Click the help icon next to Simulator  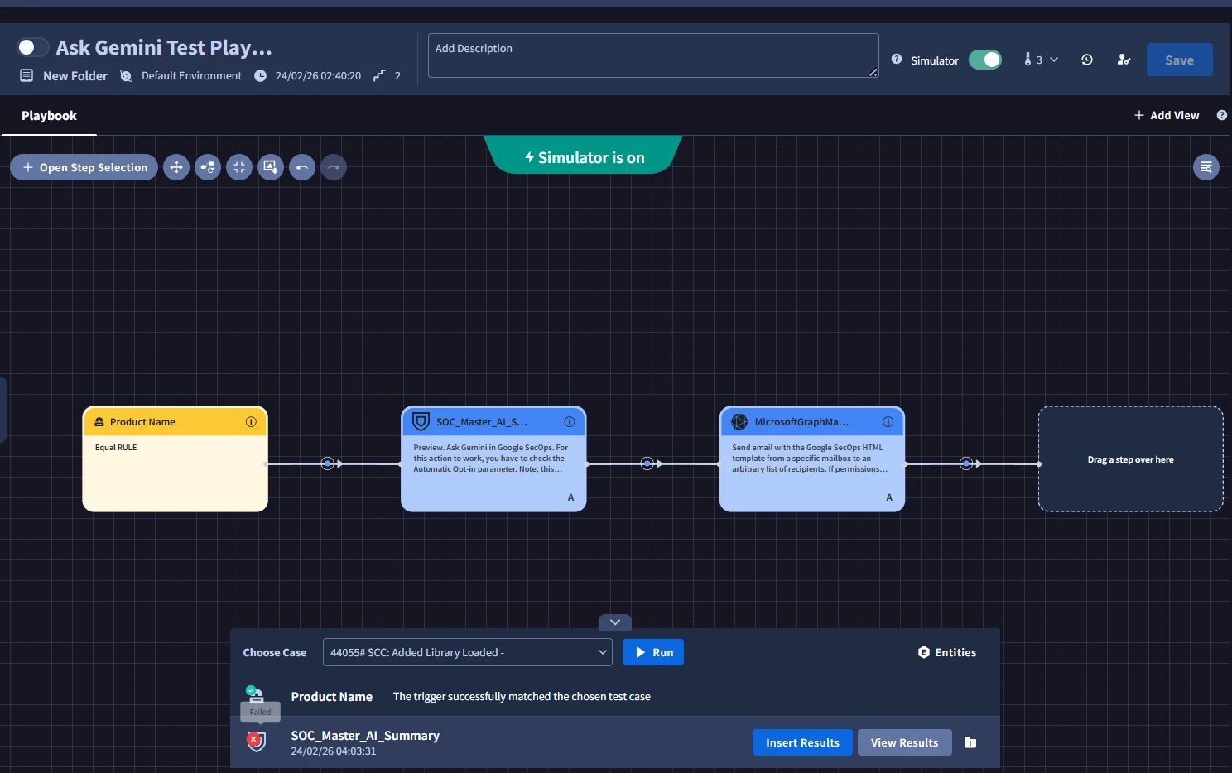[x=897, y=60]
